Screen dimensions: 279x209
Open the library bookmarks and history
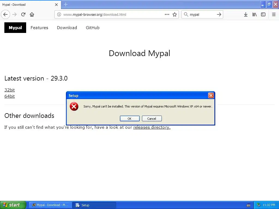point(254,14)
